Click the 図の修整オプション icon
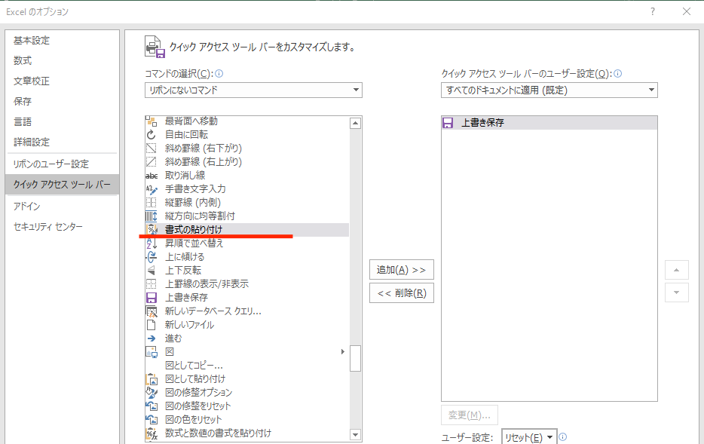 (x=152, y=393)
